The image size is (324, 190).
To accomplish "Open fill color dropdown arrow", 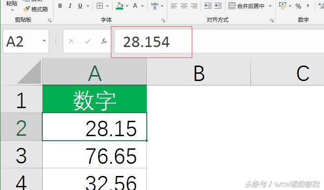I will click(127, 6).
